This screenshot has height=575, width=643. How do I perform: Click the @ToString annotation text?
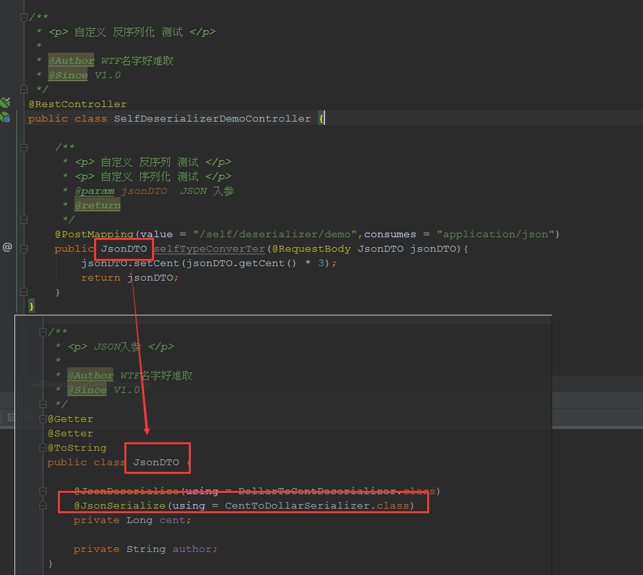77,448
